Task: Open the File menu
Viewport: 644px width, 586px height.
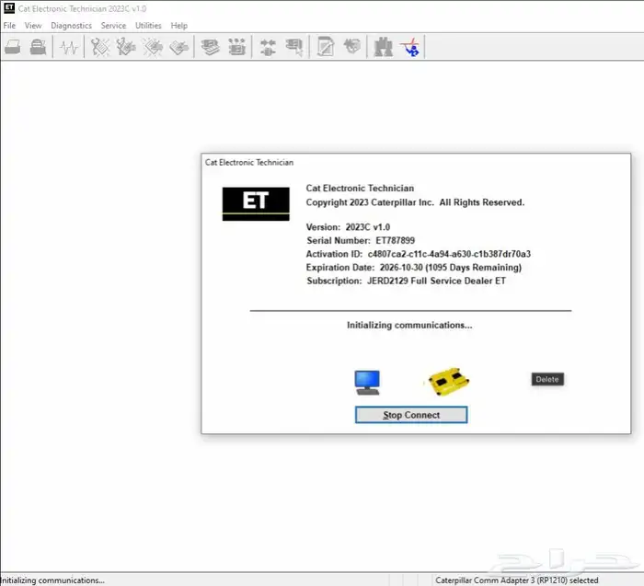Action: pyautogui.click(x=10, y=26)
